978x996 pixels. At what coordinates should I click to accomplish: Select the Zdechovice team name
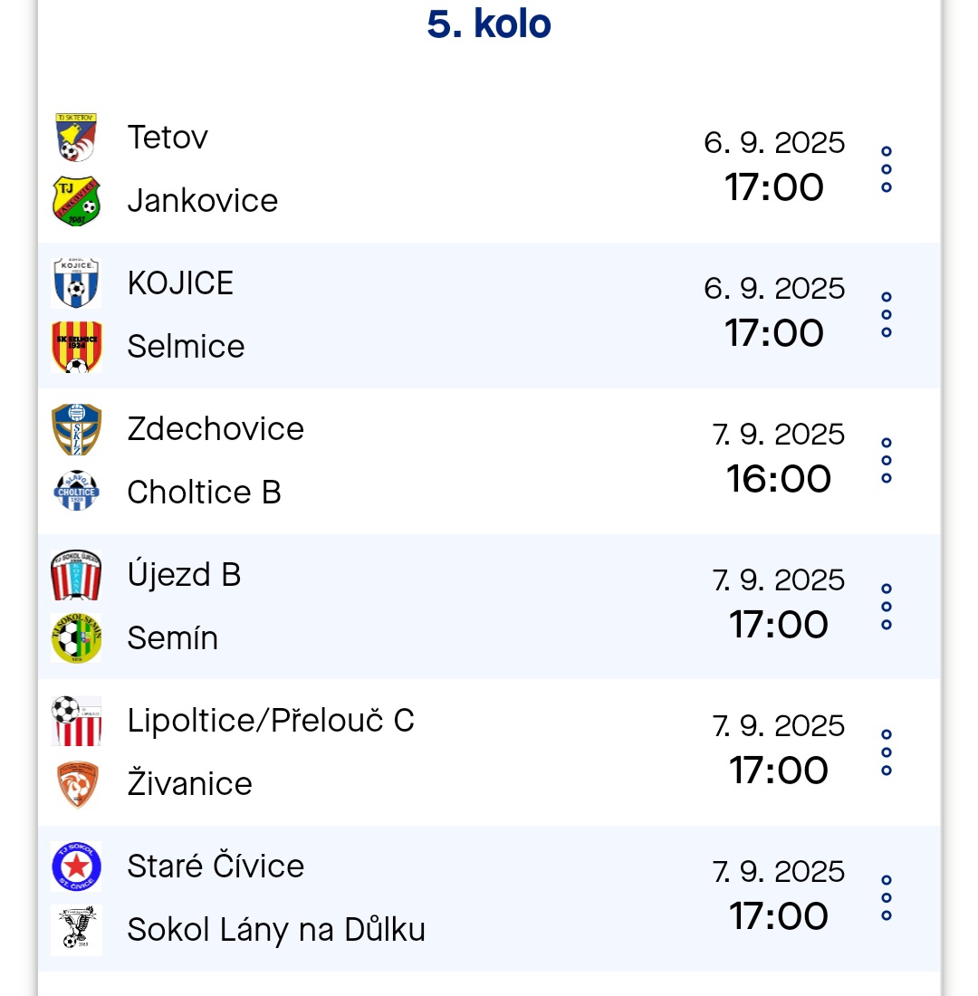pos(216,429)
